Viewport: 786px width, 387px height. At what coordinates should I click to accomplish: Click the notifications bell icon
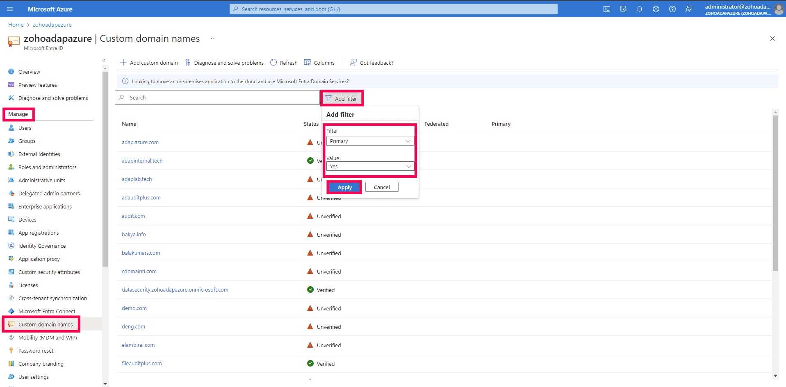pos(640,9)
